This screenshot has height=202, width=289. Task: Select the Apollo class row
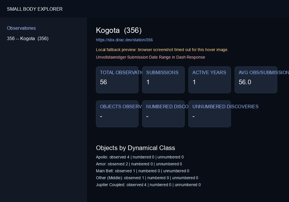pos(140,157)
